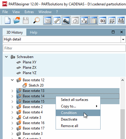Viewport: 126px width, 139px height.
Task: Click the magnifying glass search icon
Action: (36, 21)
